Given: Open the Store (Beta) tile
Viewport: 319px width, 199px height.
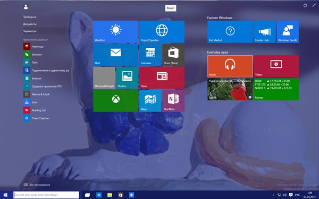Looking at the screenshot, I should [x=173, y=55].
